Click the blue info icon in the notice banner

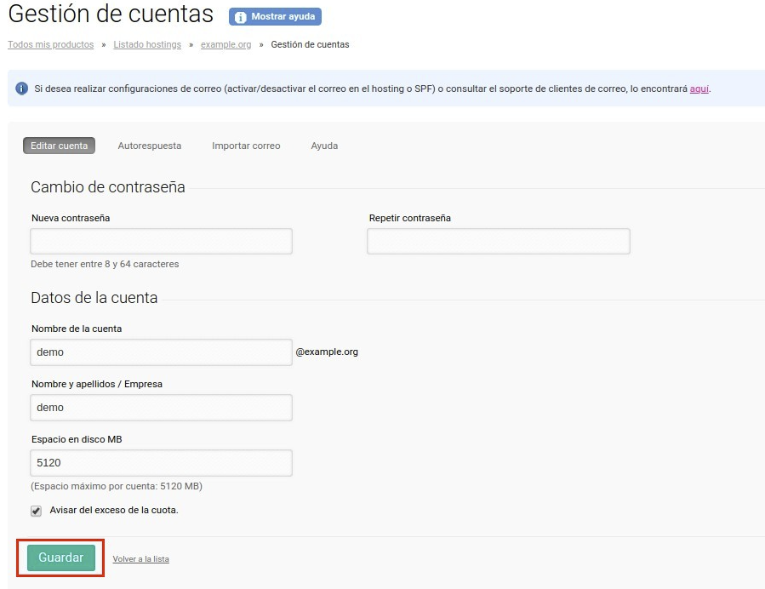[x=22, y=89]
